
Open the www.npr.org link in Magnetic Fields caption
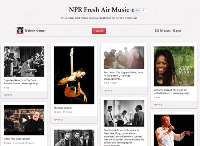[x=113, y=79]
